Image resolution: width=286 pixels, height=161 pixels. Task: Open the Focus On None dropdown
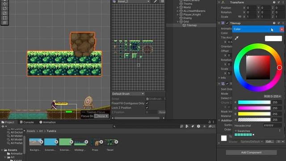pos(101,116)
